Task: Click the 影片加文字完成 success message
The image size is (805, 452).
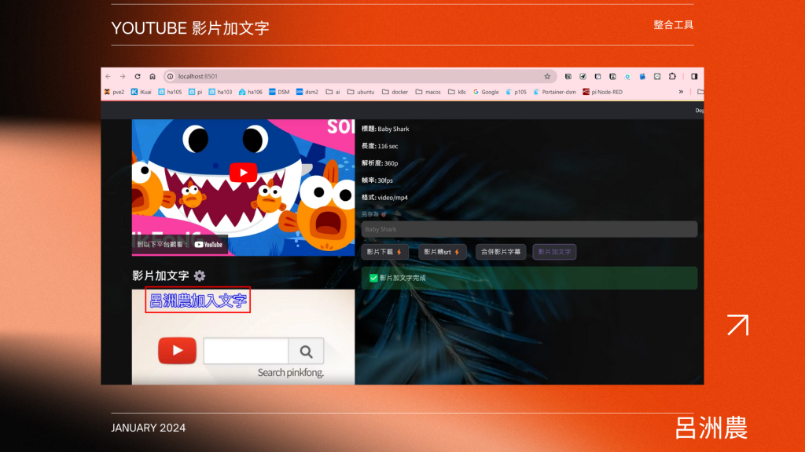Action: coord(529,278)
